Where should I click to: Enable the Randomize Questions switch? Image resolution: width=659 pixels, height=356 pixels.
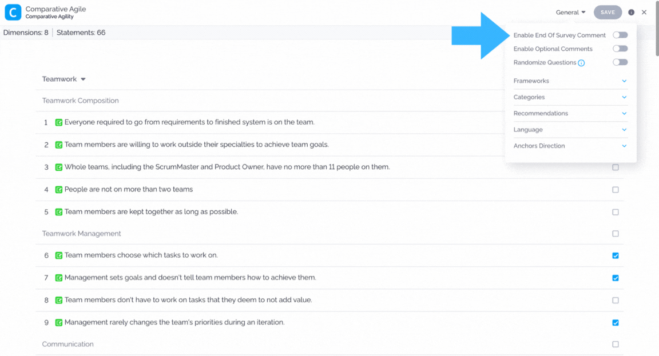coord(620,62)
